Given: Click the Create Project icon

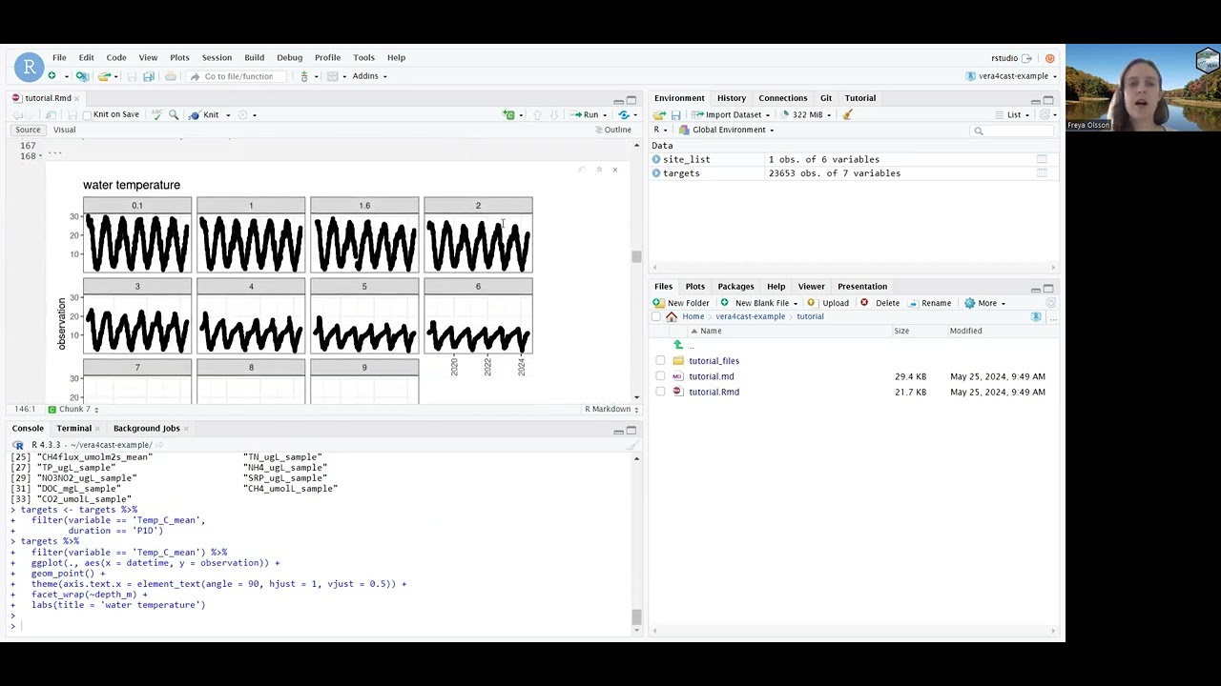Looking at the screenshot, I should (x=83, y=76).
